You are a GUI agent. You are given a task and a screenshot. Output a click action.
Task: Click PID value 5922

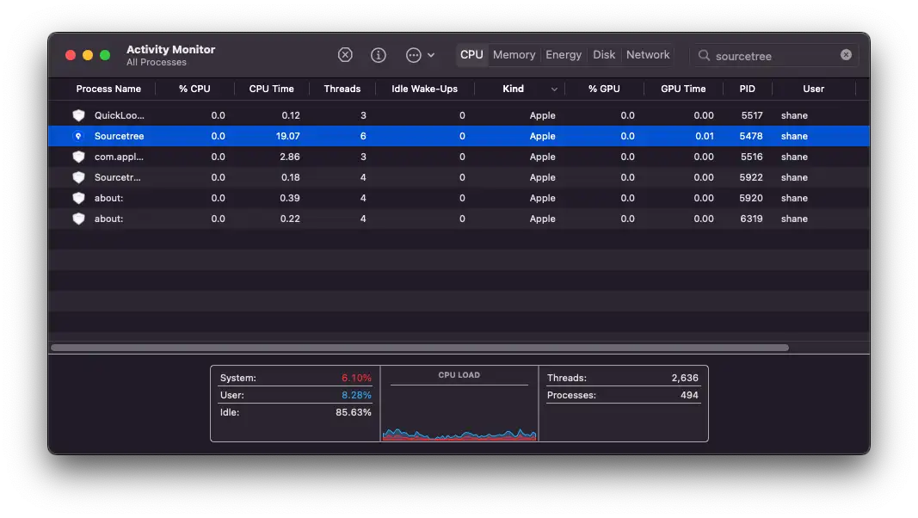(750, 177)
